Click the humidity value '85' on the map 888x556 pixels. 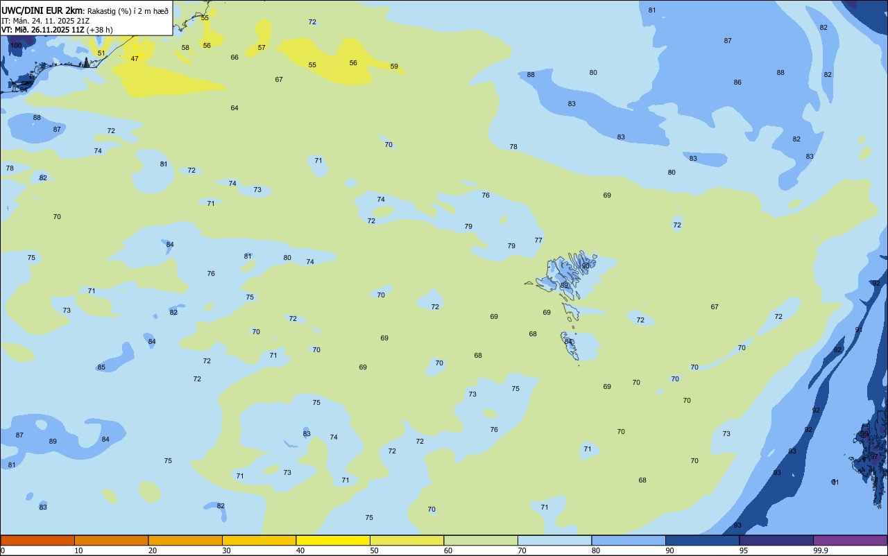coord(101,367)
